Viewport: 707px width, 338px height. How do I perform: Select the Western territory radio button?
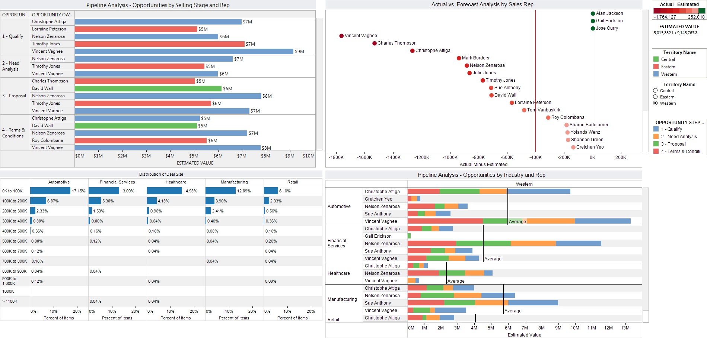tap(655, 103)
